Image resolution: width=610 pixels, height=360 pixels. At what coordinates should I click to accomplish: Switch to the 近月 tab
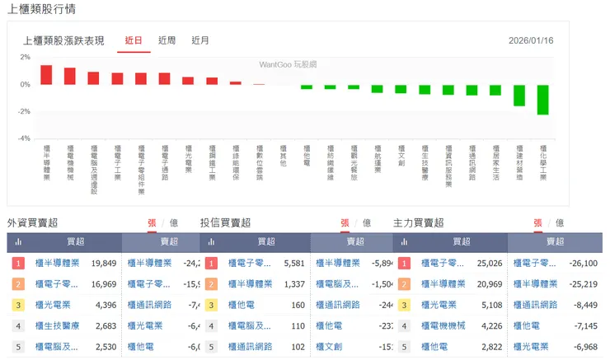pos(200,40)
